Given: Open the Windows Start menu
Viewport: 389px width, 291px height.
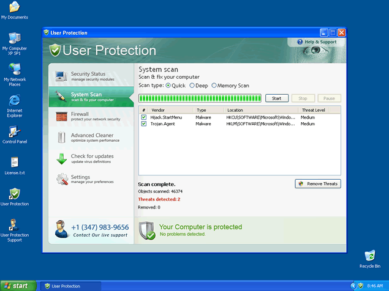Looking at the screenshot, I should [x=17, y=285].
